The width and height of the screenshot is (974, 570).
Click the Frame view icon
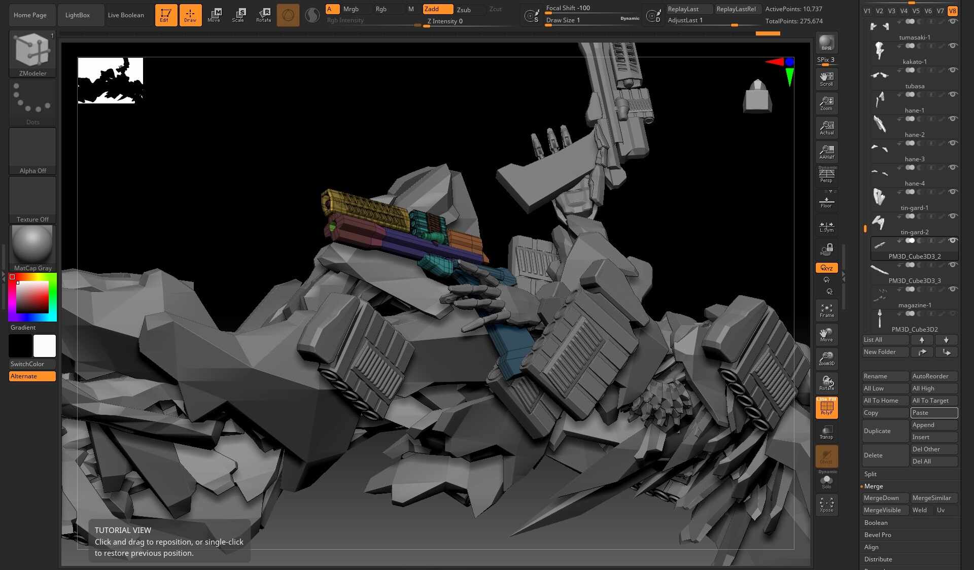click(827, 310)
